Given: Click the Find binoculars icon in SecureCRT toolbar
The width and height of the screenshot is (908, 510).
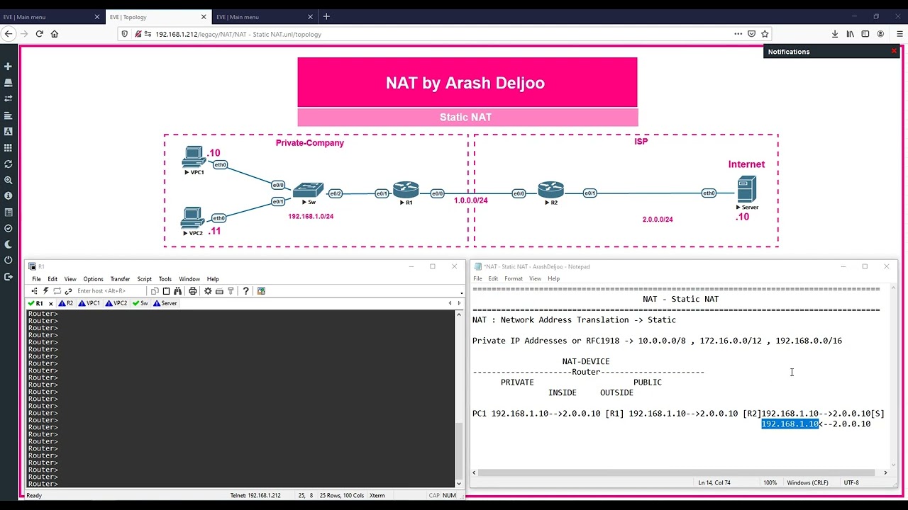Looking at the screenshot, I should click(x=177, y=291).
